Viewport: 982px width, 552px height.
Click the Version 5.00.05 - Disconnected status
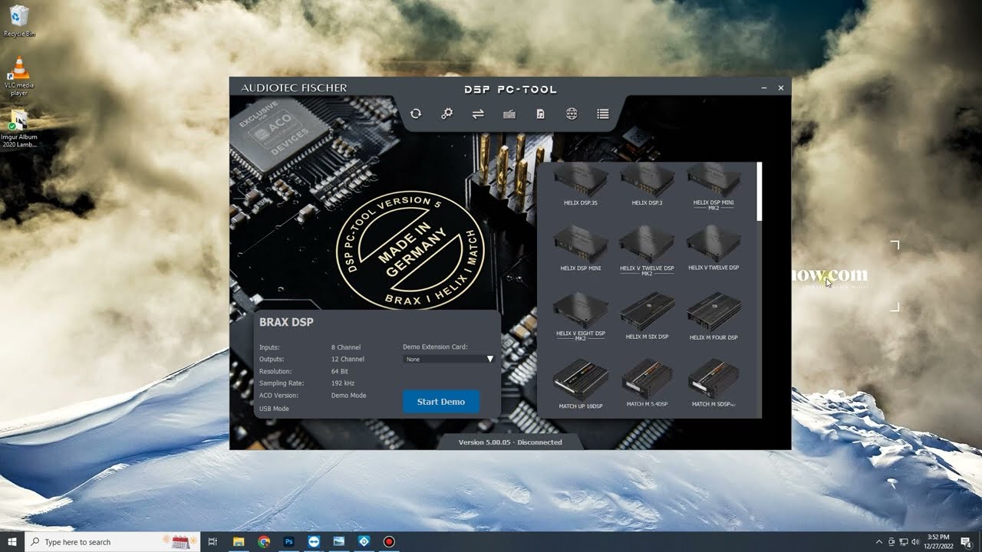pos(510,442)
